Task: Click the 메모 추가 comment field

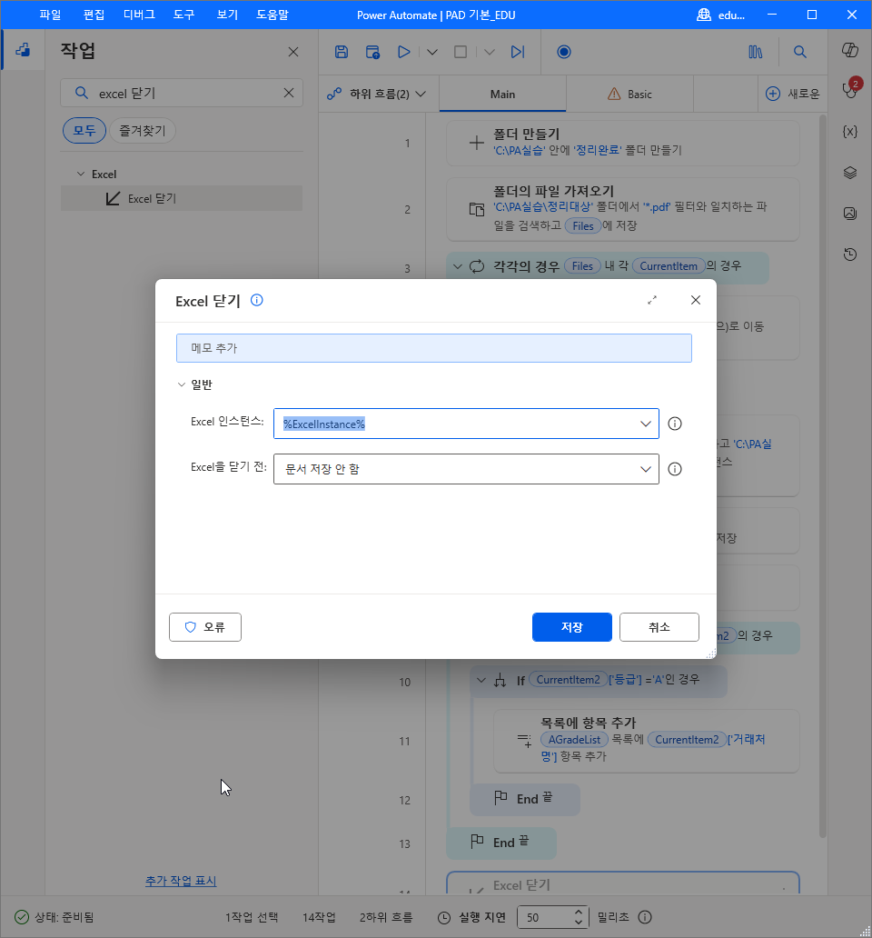Action: pos(434,348)
